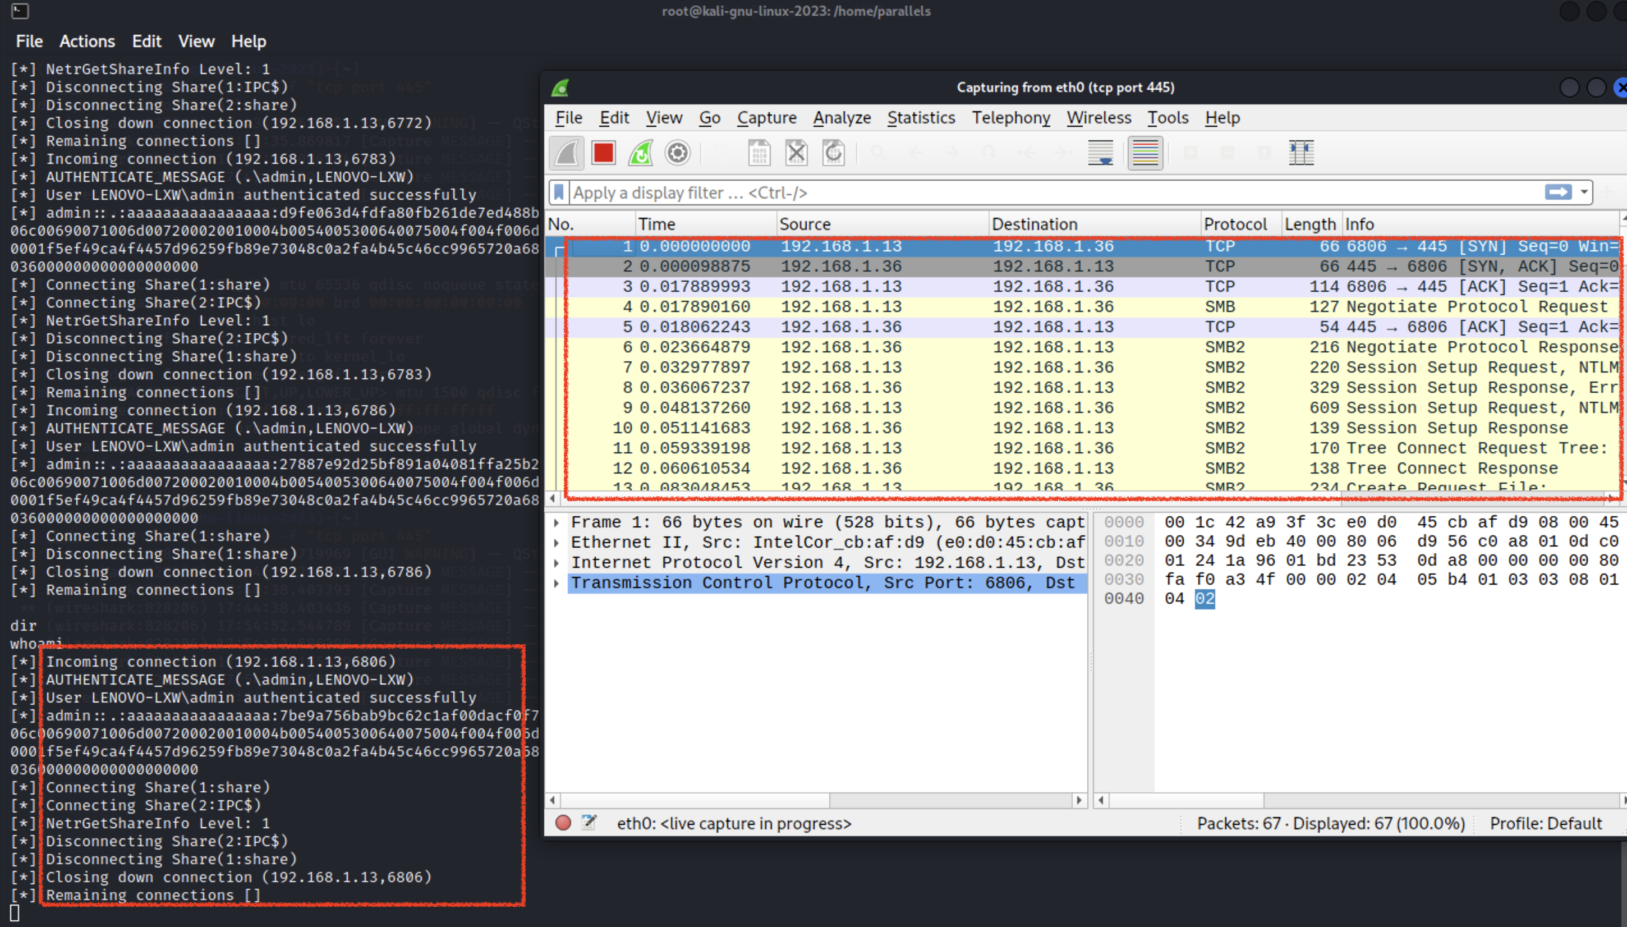Open the display filter history dropdown arrow
Screen dimensions: 1627x927
point(1584,192)
